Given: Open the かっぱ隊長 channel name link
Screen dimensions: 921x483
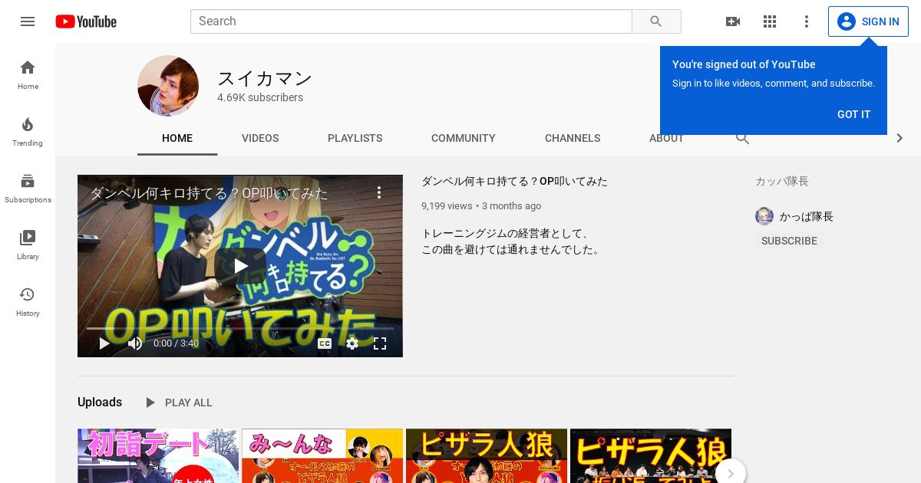Looking at the screenshot, I should [807, 217].
